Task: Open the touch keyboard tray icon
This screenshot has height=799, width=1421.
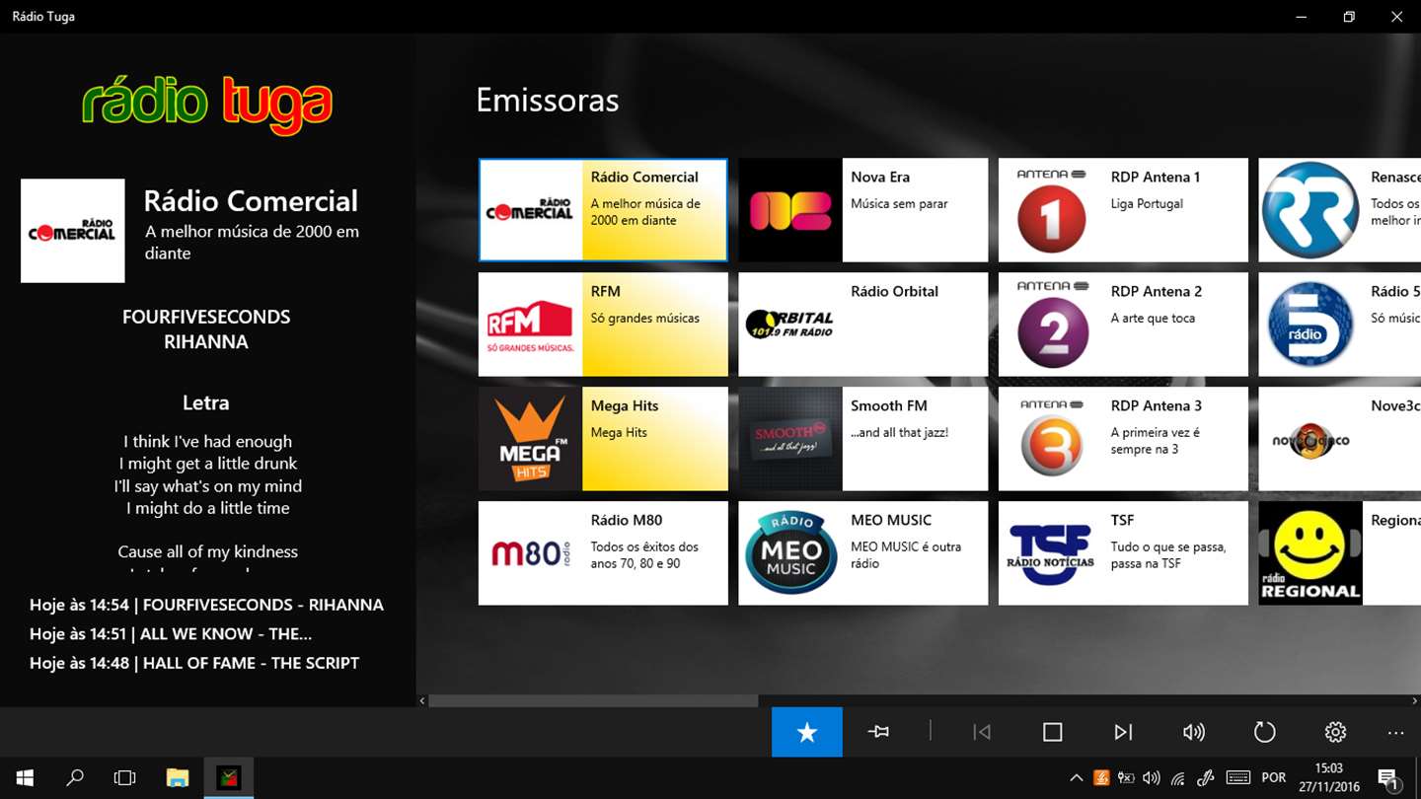Action: [1237, 778]
